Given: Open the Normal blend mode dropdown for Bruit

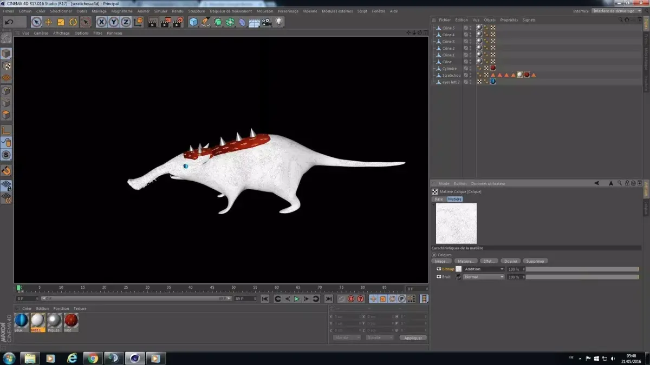Looking at the screenshot, I should pos(483,277).
